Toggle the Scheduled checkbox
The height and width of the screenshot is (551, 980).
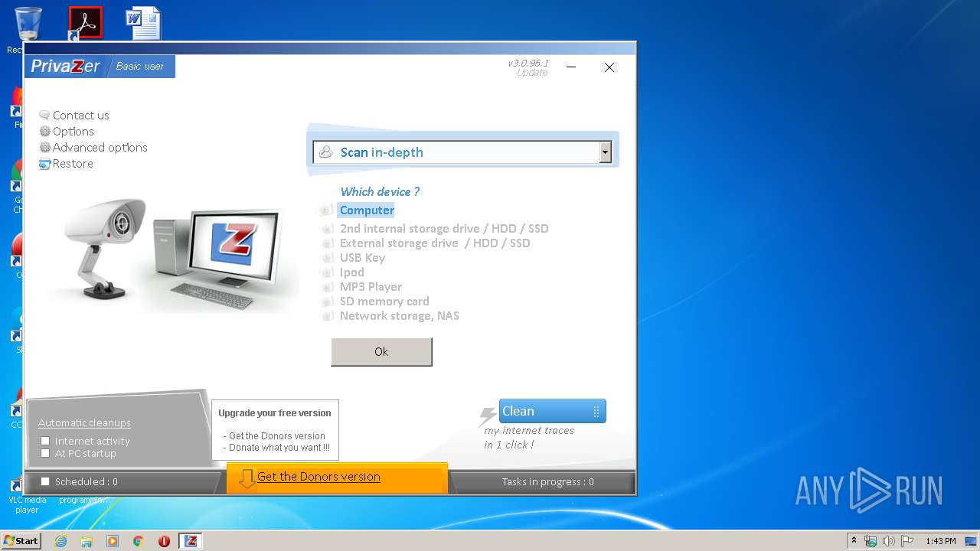click(45, 481)
